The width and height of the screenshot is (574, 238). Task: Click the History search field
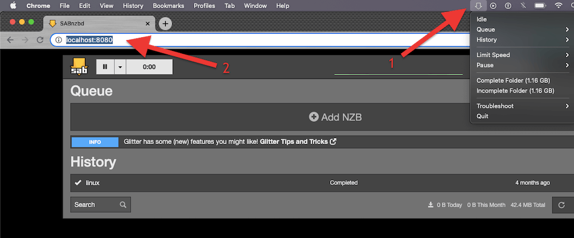pyautogui.click(x=94, y=205)
